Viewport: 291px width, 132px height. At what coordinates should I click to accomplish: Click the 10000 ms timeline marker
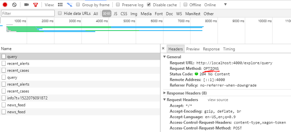pyautogui.click(x=265, y=21)
